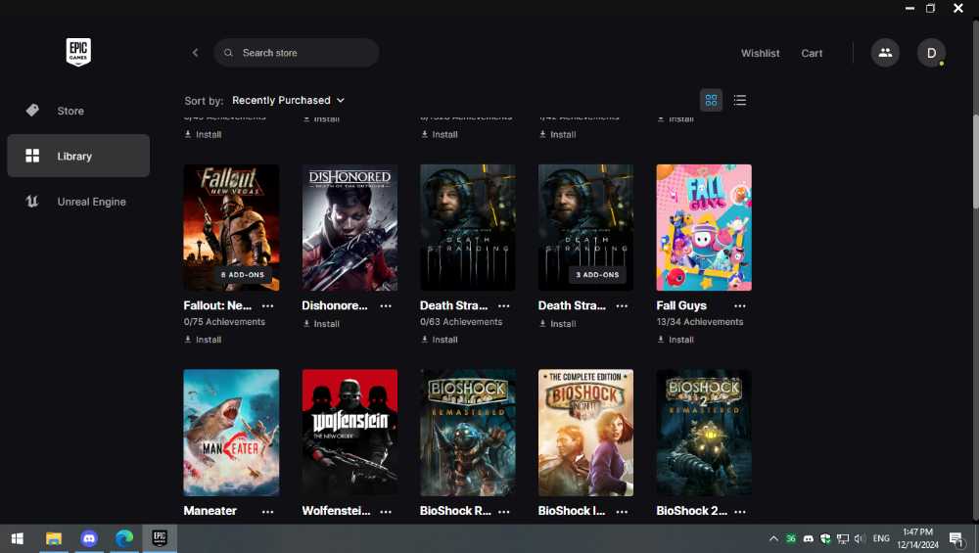Open options menu for Dishonored
Image resolution: width=979 pixels, height=553 pixels.
point(386,305)
